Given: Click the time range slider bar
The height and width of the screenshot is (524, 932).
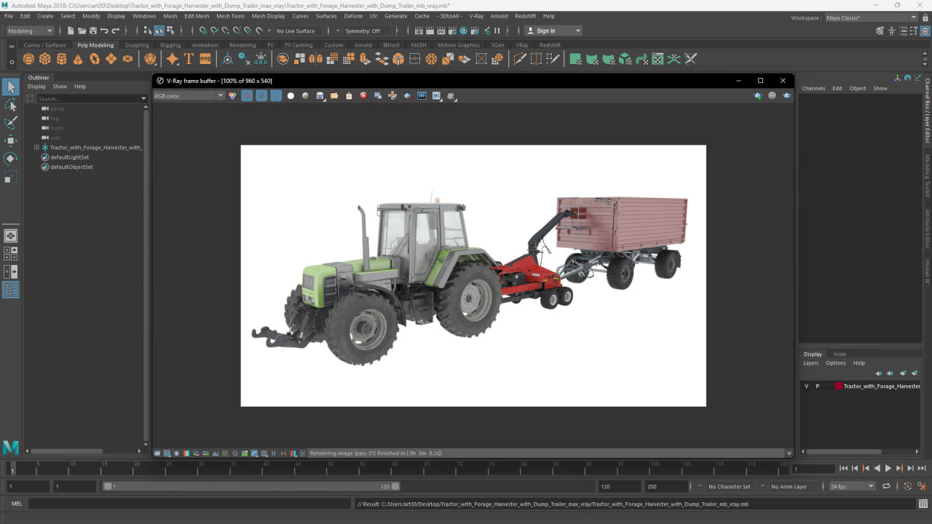Looking at the screenshot, I should click(251, 486).
